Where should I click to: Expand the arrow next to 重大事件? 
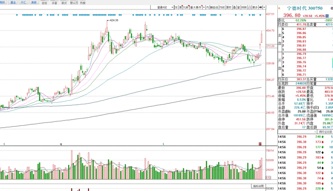[x=204, y=8]
